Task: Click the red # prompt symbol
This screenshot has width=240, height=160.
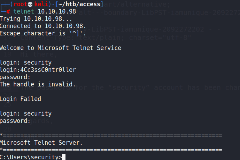Action: tap(8, 11)
